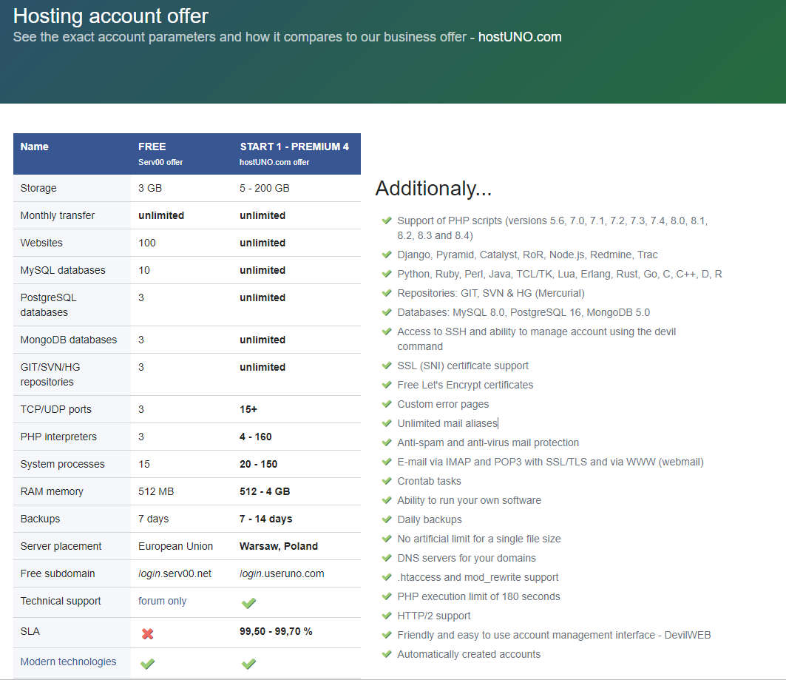Click checkmark beside DNS servers for domains

(x=387, y=558)
